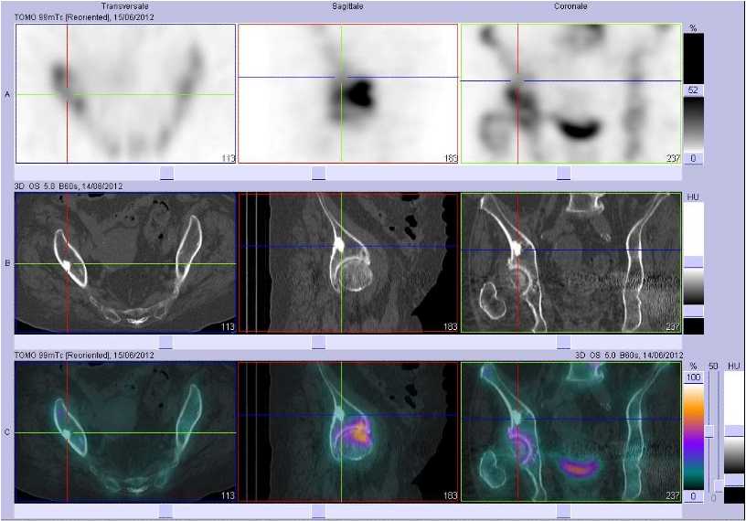Click the grayscale gradient of row B HU bar
746x521 pixels.
coord(694,286)
